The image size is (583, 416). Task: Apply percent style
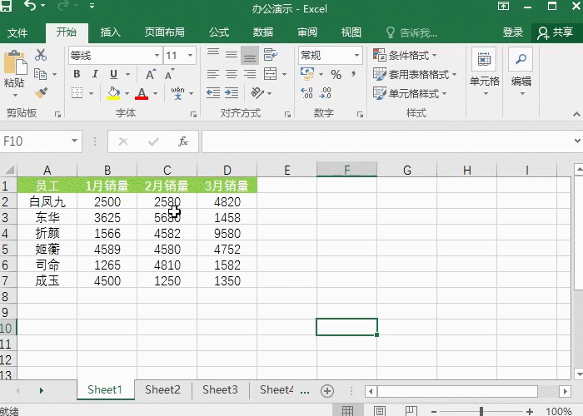[x=336, y=75]
